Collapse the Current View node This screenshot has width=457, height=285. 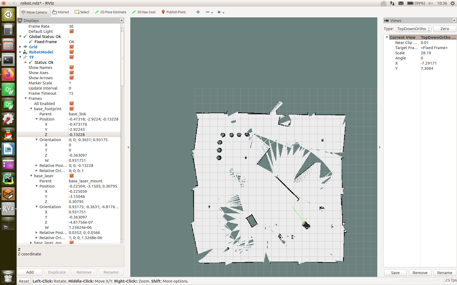pyautogui.click(x=387, y=37)
